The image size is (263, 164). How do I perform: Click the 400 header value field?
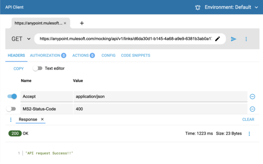160,109
